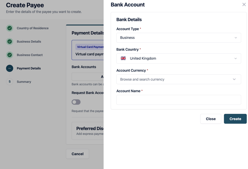Image resolution: width=248 pixels, height=169 pixels.
Task: Open the Account Type dropdown showing Business
Action: [x=179, y=37]
